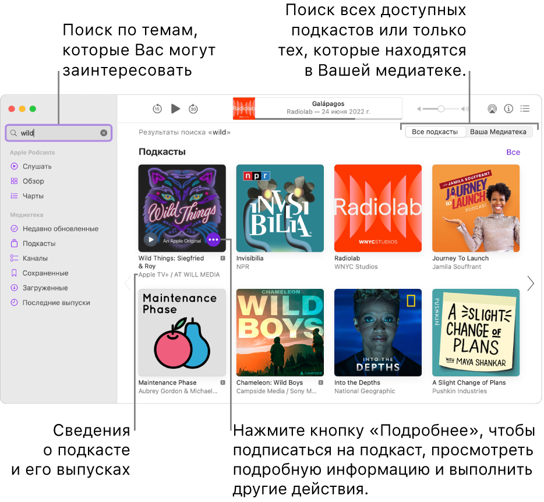This screenshot has height=502, width=544.
Task: Select Подкасты in the sidebar
Action: [x=39, y=243]
